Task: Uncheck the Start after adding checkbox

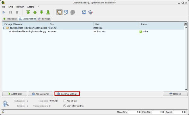Action: click(x=65, y=106)
